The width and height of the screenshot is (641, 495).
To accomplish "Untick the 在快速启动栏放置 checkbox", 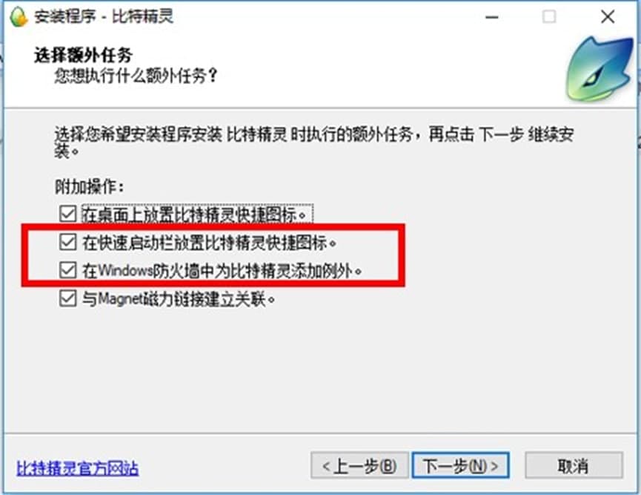I will click(x=68, y=242).
